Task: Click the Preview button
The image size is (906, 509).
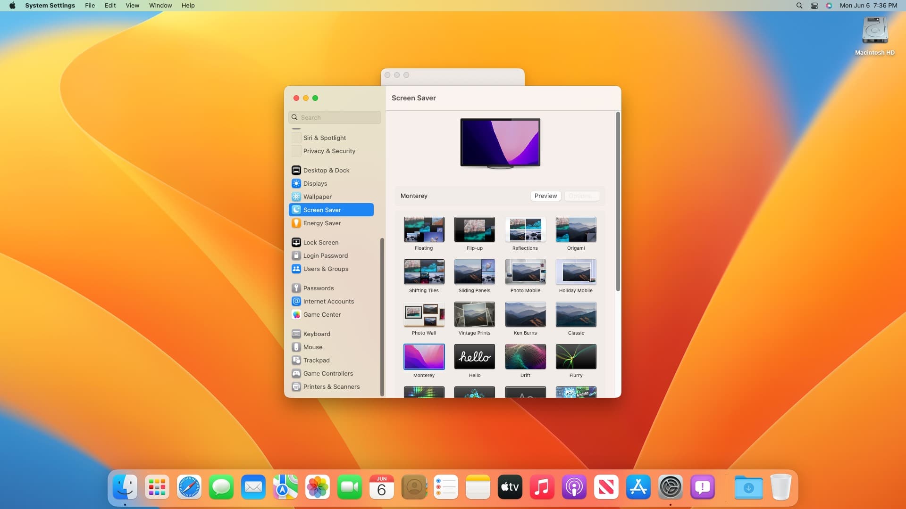Action: coord(545,196)
